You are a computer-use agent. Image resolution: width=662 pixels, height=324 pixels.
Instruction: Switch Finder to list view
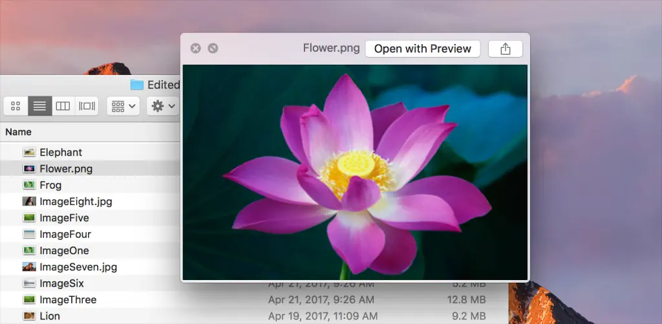[39, 106]
